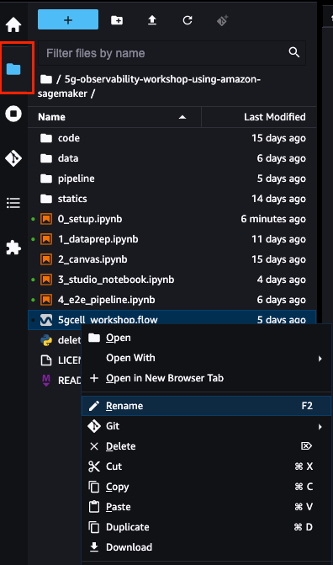The width and height of the screenshot is (333, 565).
Task: Select the 2_canvas.ipynb notebook
Action: pos(172,259)
